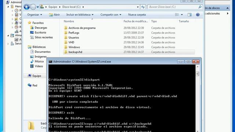
Task: Select Equipo in the navigation pane
Action: [37, 76]
